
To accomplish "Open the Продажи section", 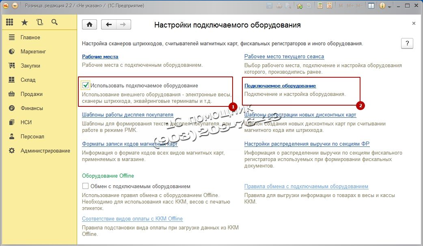I will [31, 94].
